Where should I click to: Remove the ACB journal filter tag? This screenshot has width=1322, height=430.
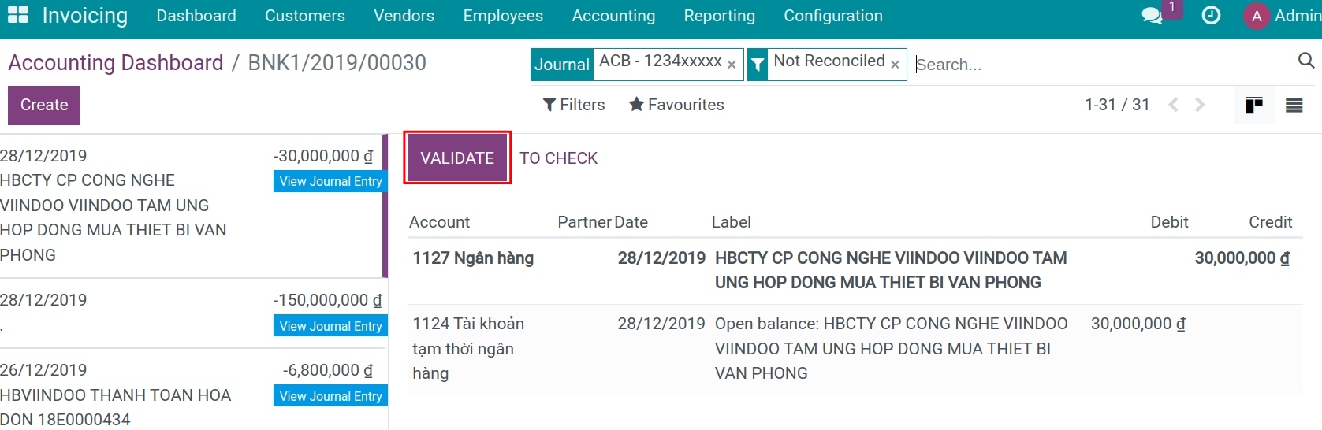[732, 65]
